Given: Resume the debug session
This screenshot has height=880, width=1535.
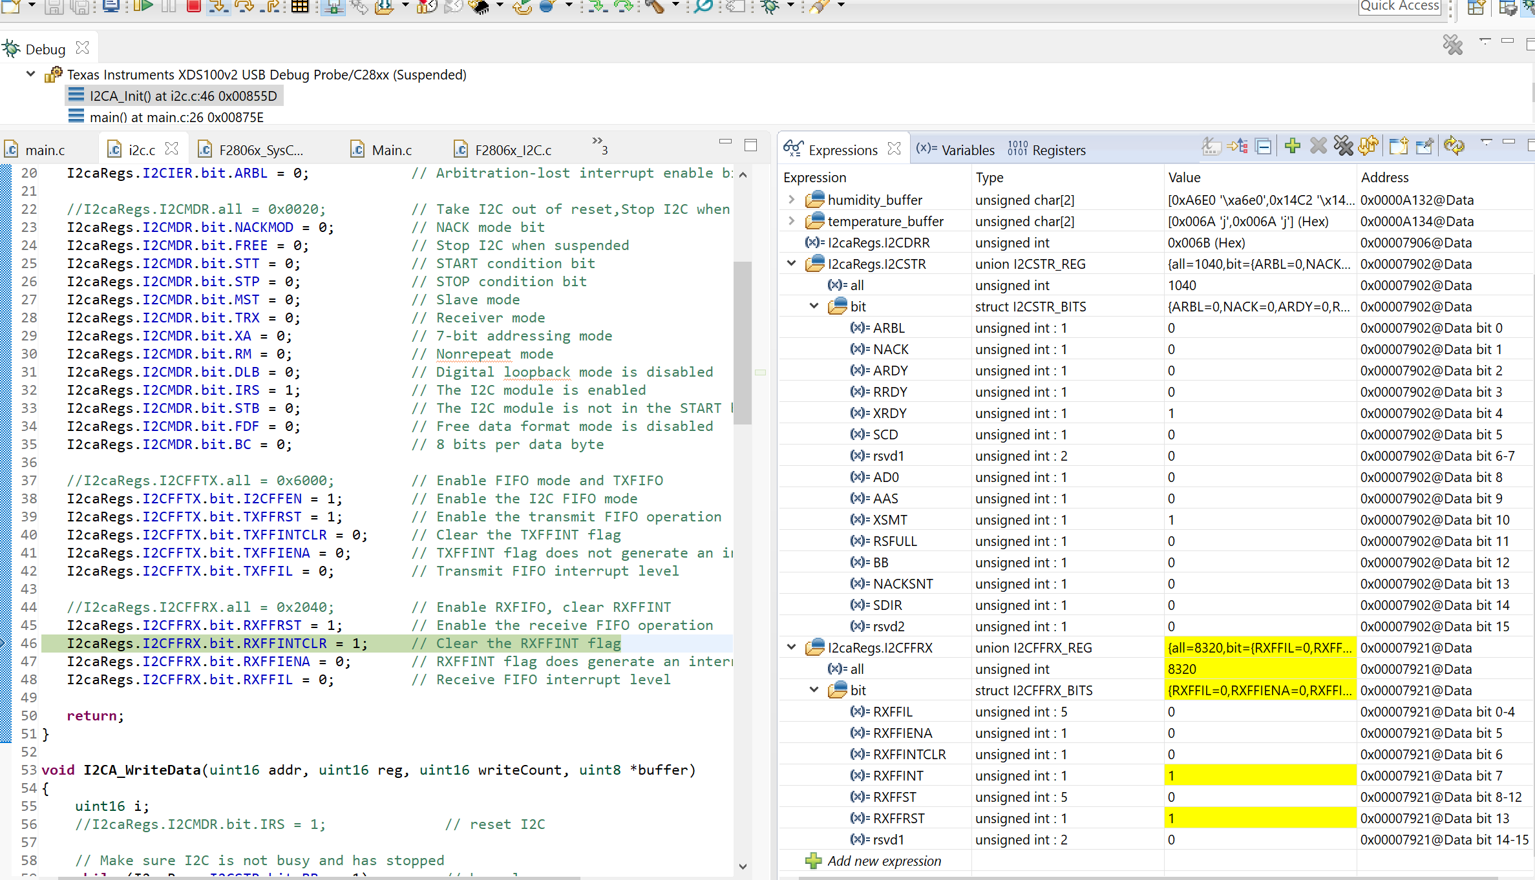Looking at the screenshot, I should click(x=143, y=6).
